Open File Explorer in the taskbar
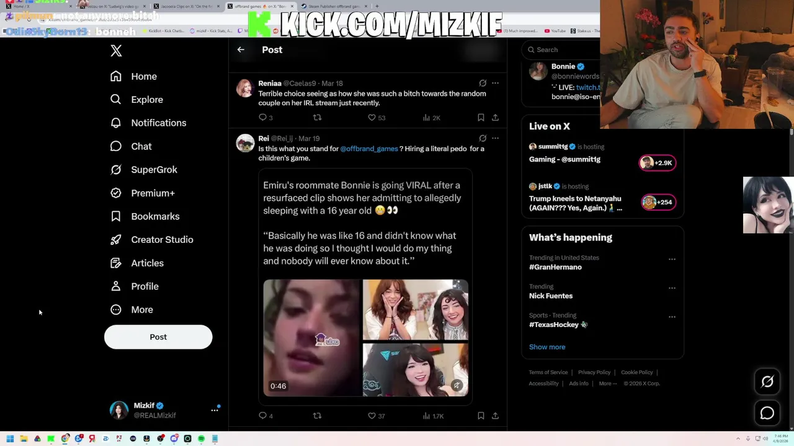The image size is (794, 446). [24, 439]
